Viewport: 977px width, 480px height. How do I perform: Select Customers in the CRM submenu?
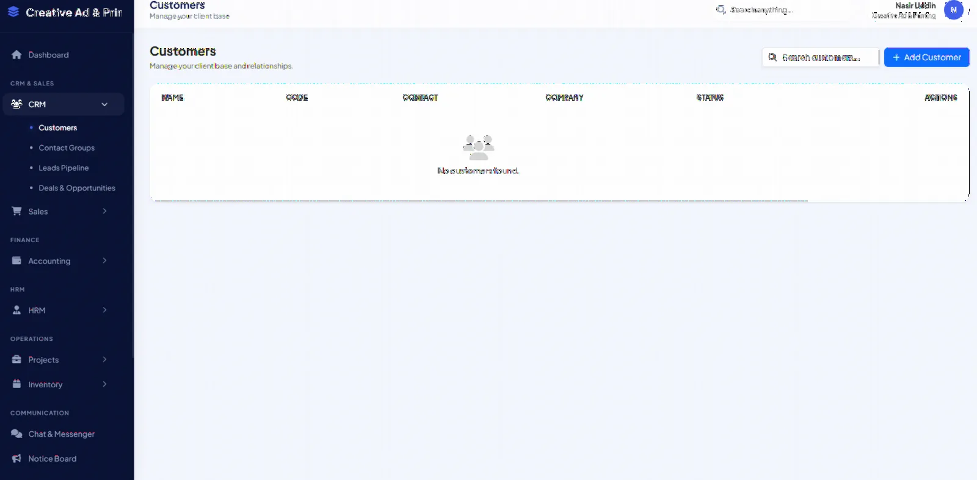[57, 127]
